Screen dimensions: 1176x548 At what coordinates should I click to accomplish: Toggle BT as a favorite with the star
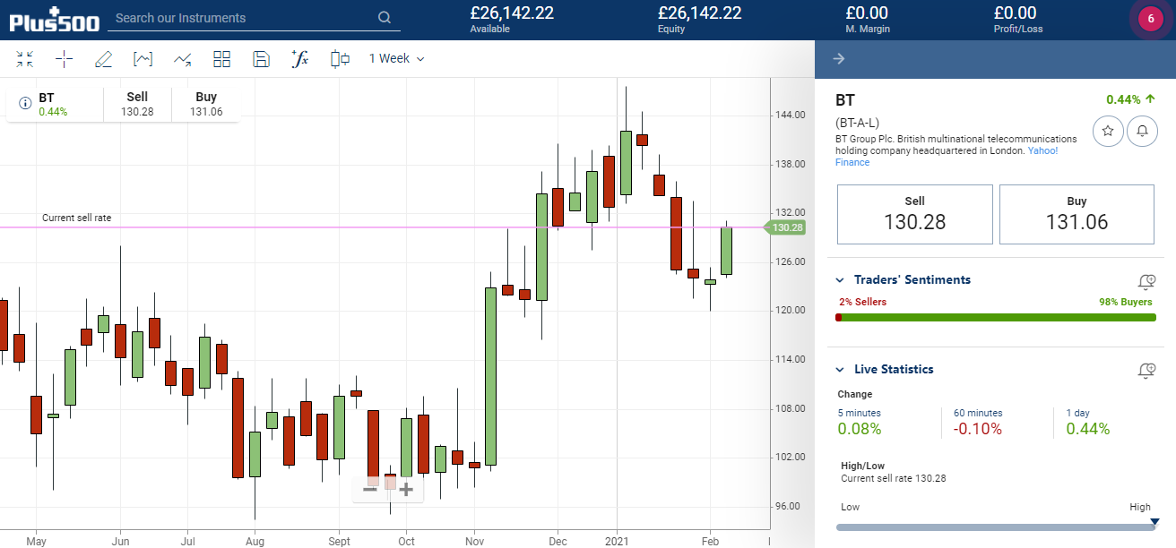click(1108, 132)
